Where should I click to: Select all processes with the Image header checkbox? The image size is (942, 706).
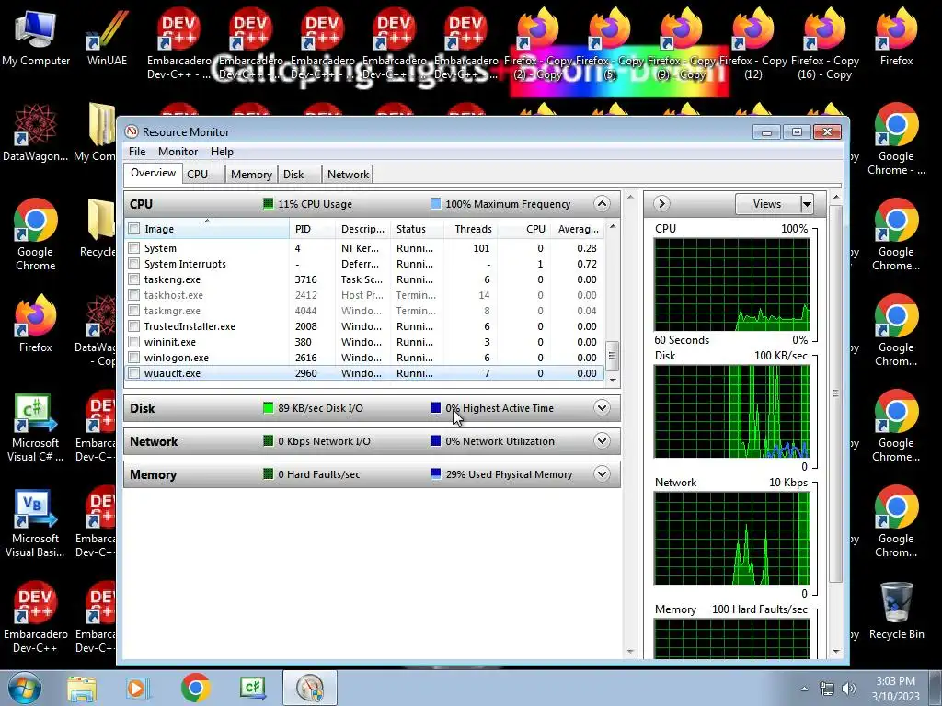[134, 229]
